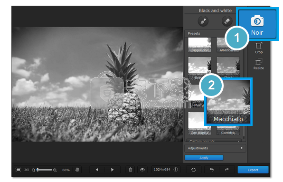Undo the last action
This screenshot has height=182, width=283.
click(212, 170)
